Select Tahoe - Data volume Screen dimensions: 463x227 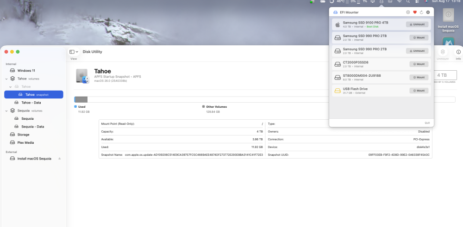(34, 103)
